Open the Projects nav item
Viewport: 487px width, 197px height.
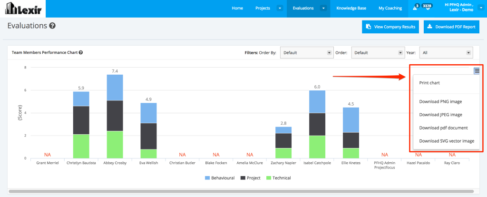(x=263, y=9)
